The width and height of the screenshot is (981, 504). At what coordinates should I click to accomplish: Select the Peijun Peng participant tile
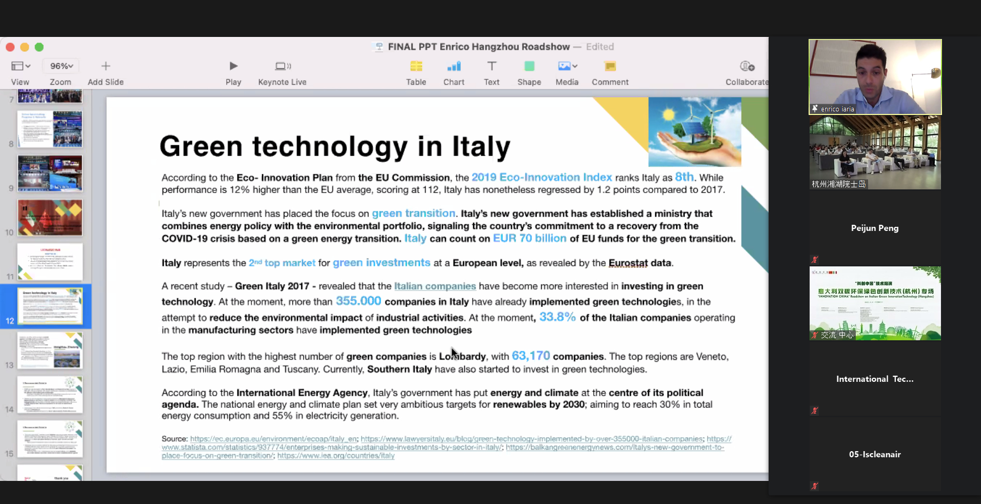click(875, 228)
